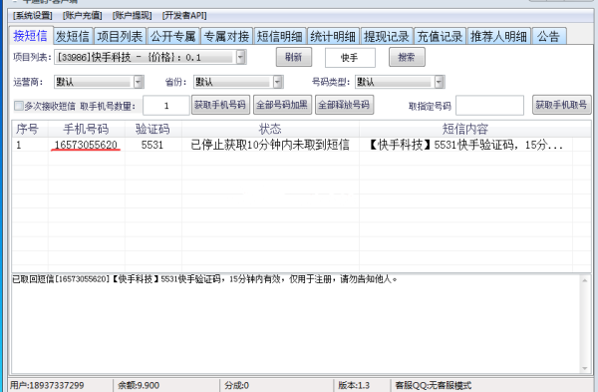Screen dimensions: 598x392
Task: Click the 刷新 button
Action: pyautogui.click(x=294, y=57)
